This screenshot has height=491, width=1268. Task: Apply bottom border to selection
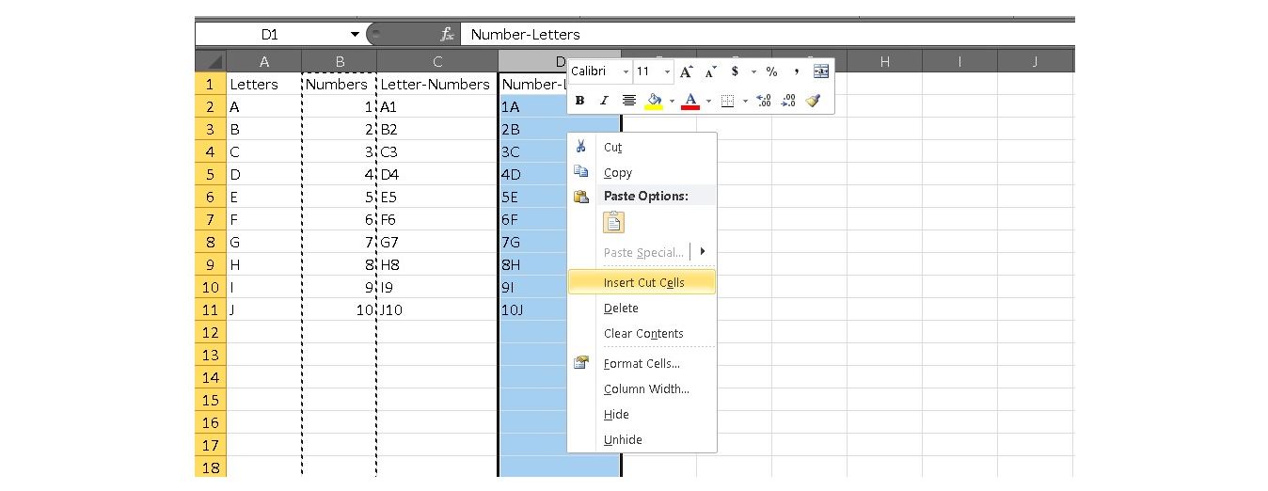[727, 101]
